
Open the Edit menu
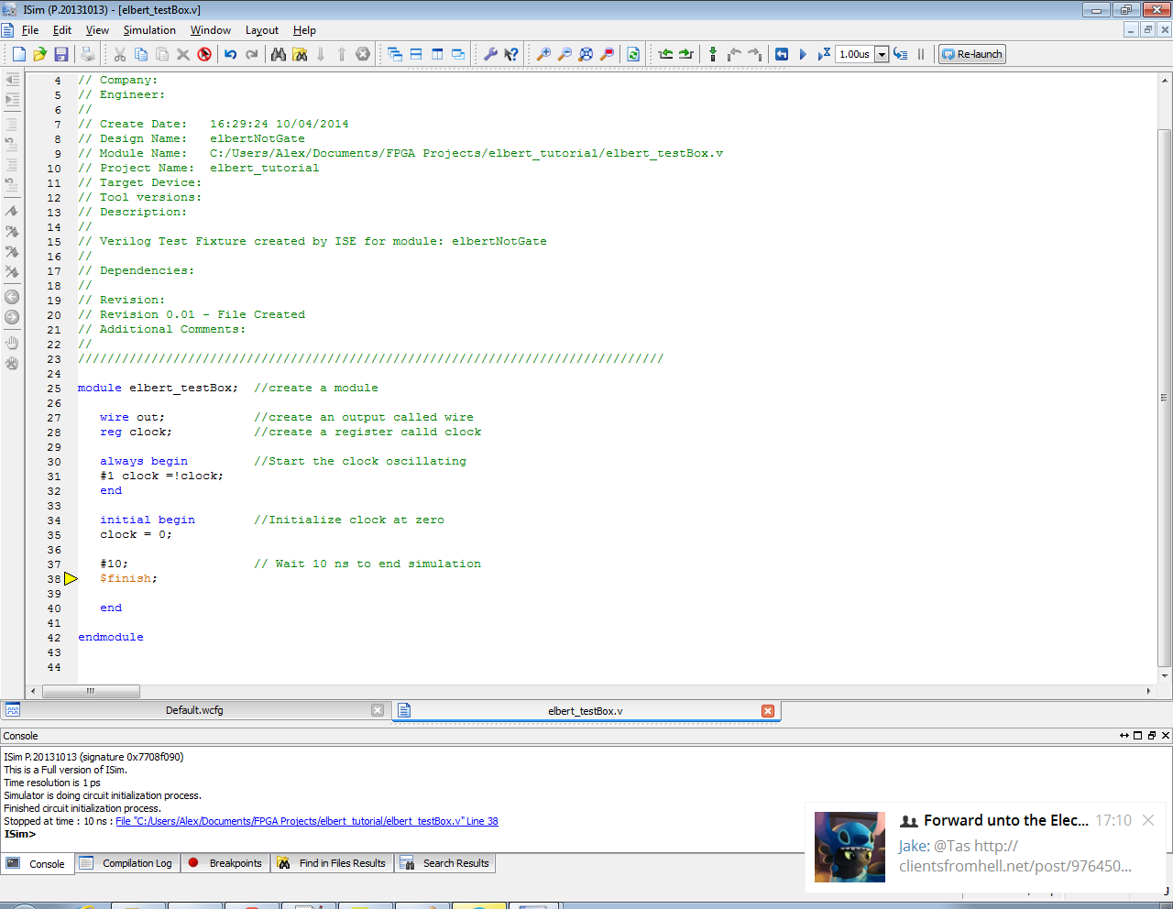pyautogui.click(x=62, y=30)
